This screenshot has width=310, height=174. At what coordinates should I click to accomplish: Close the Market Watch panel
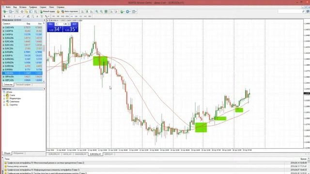pyautogui.click(x=44, y=20)
